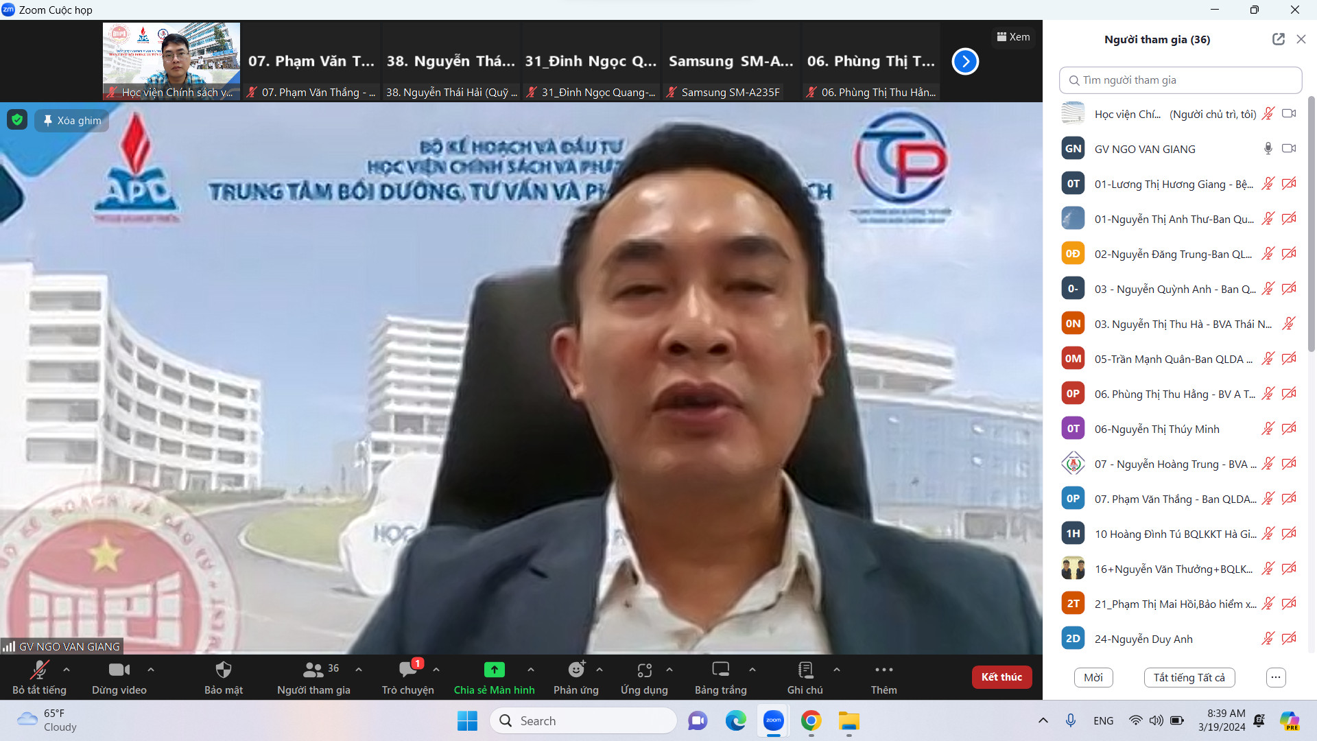Open the Notes icon (Ghi chú)
This screenshot has width=1317, height=741.
[805, 670]
